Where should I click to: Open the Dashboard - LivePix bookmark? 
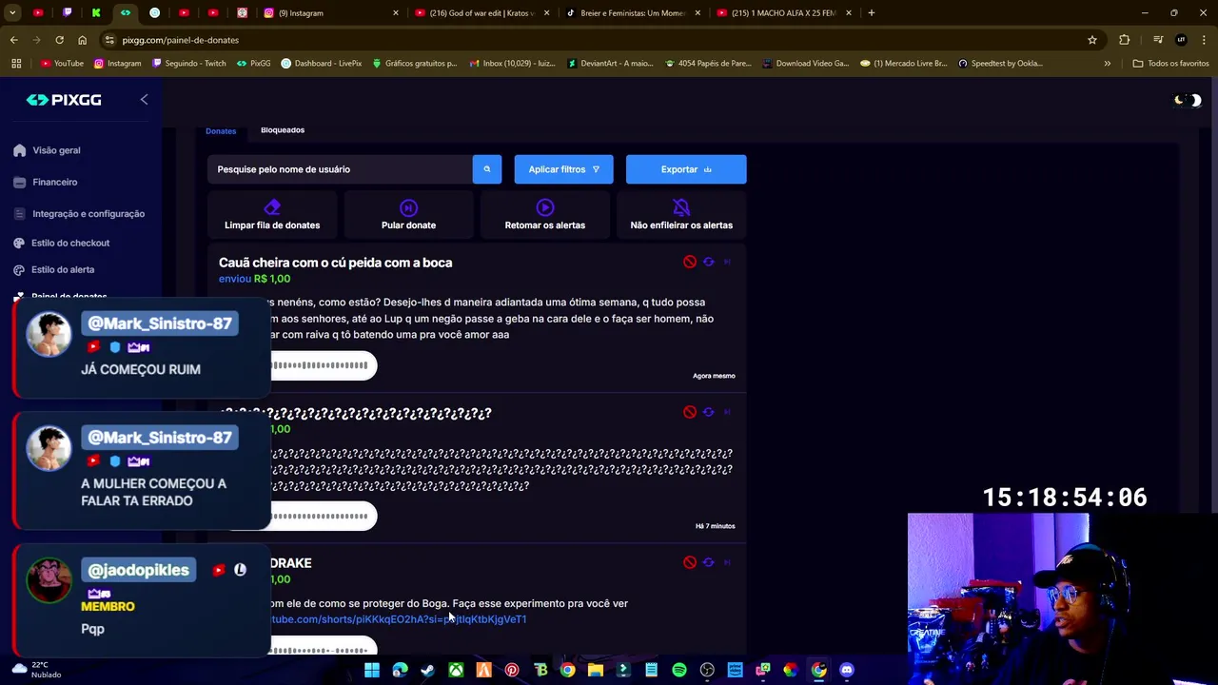point(322,64)
